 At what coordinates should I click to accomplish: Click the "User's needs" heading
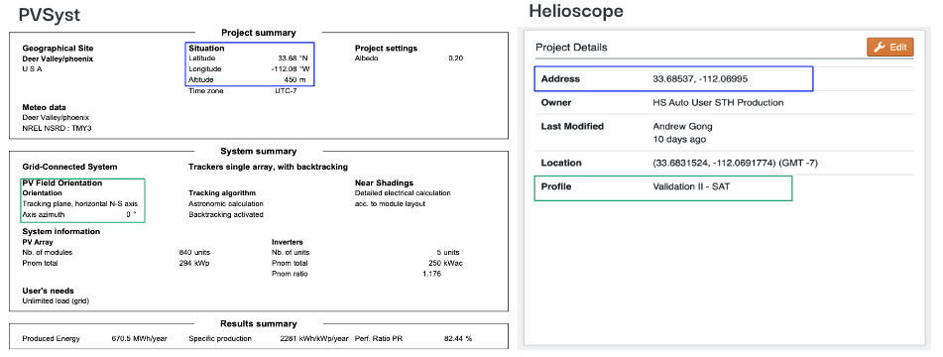(x=49, y=291)
